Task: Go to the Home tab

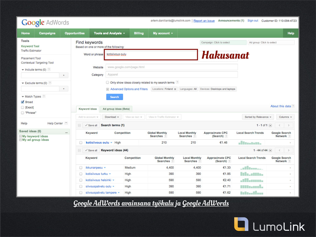Action: point(26,33)
